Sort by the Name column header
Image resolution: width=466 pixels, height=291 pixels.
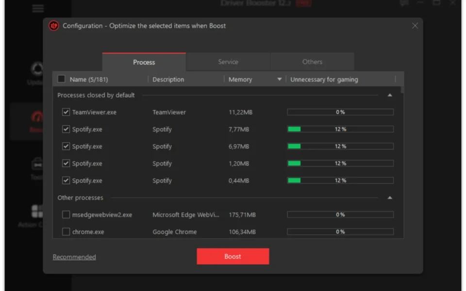(89, 79)
